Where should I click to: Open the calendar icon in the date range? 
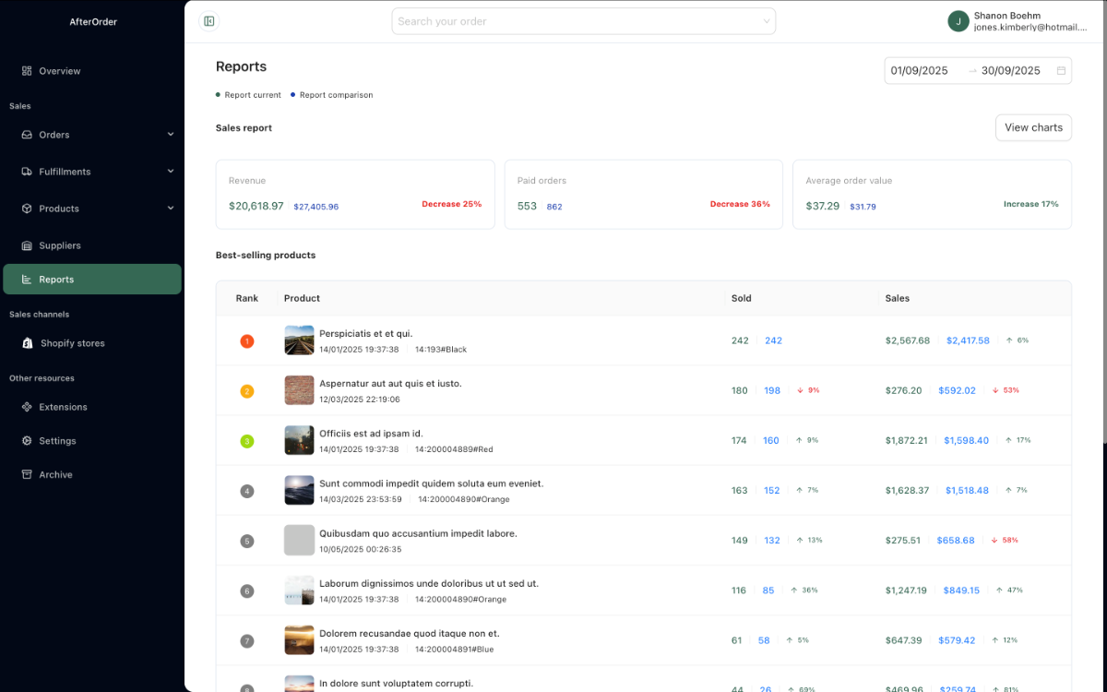[x=1061, y=71]
